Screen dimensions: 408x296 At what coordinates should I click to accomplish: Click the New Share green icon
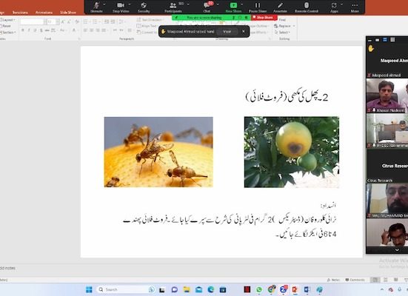tap(233, 5)
